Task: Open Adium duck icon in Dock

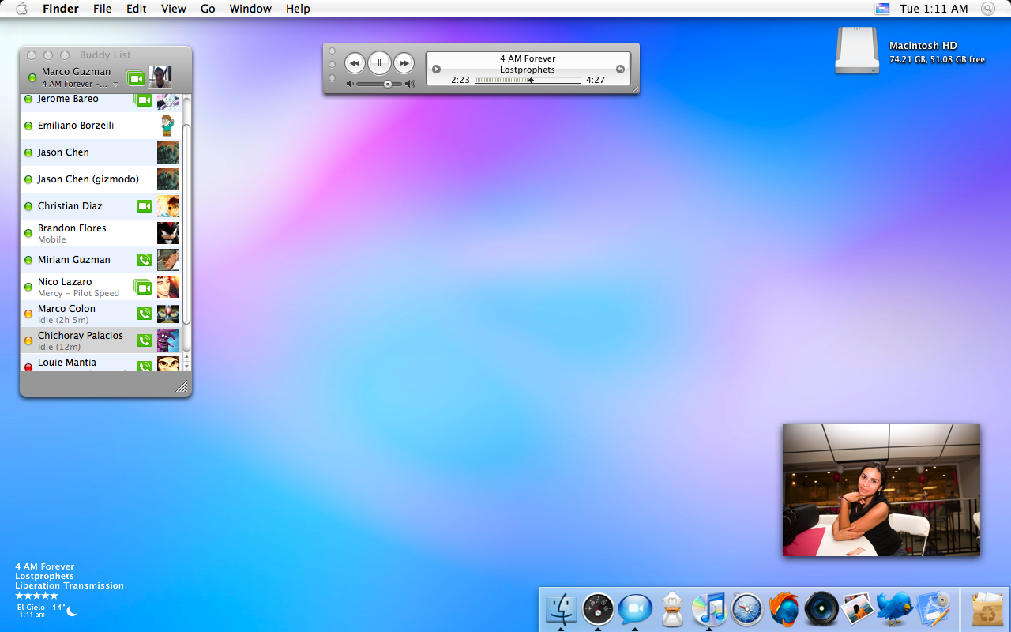Action: click(x=672, y=609)
